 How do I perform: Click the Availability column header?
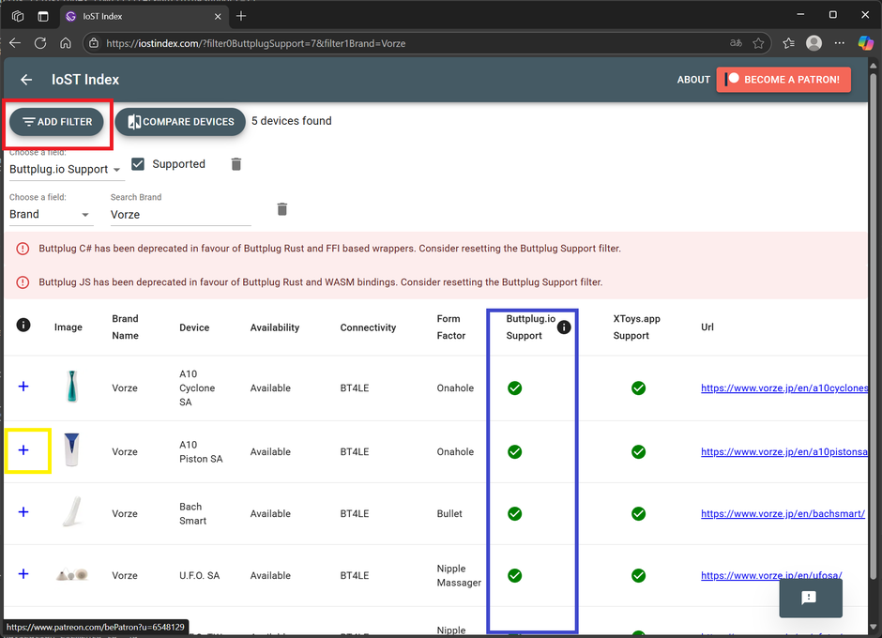275,327
